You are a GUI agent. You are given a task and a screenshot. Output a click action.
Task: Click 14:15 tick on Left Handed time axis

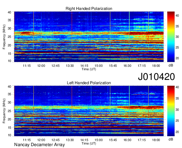(84, 140)
